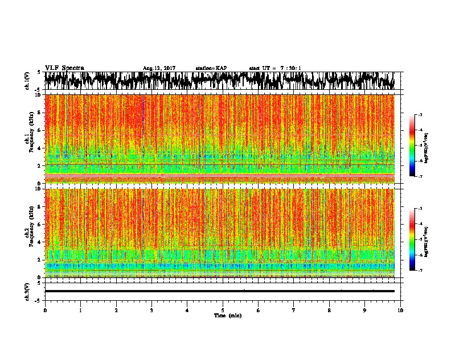Click the "4" tick on time axis
451x348 pixels.
point(187,310)
